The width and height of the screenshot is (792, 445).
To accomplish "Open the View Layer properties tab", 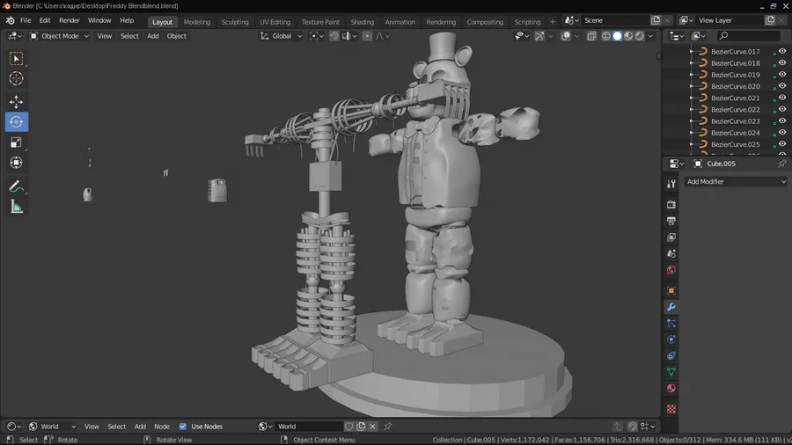I will coord(671,237).
